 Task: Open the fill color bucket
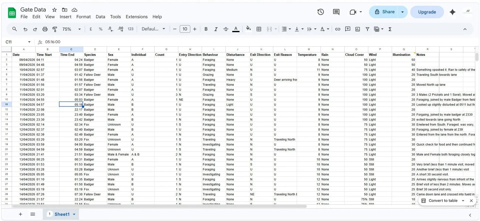coord(248,29)
